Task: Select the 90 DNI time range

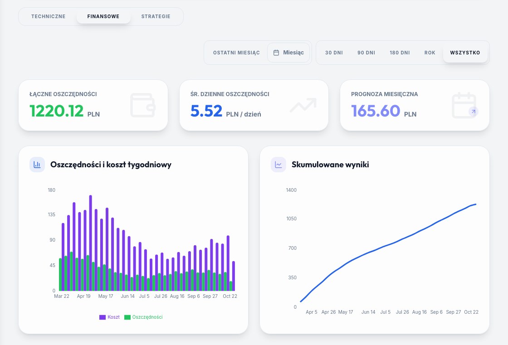Action: 366,53
